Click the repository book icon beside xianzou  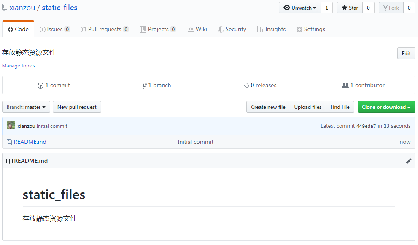(x=5, y=7)
